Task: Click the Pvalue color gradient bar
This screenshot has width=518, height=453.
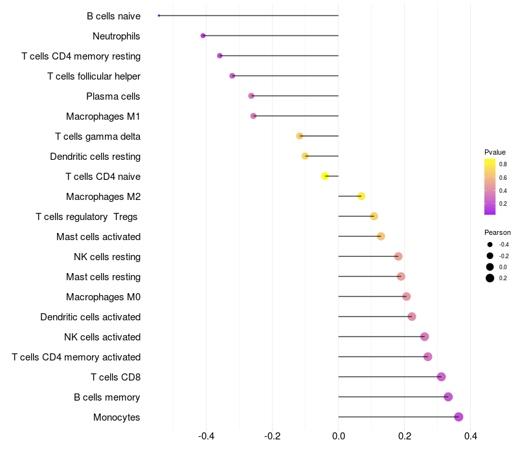Action: 490,186
